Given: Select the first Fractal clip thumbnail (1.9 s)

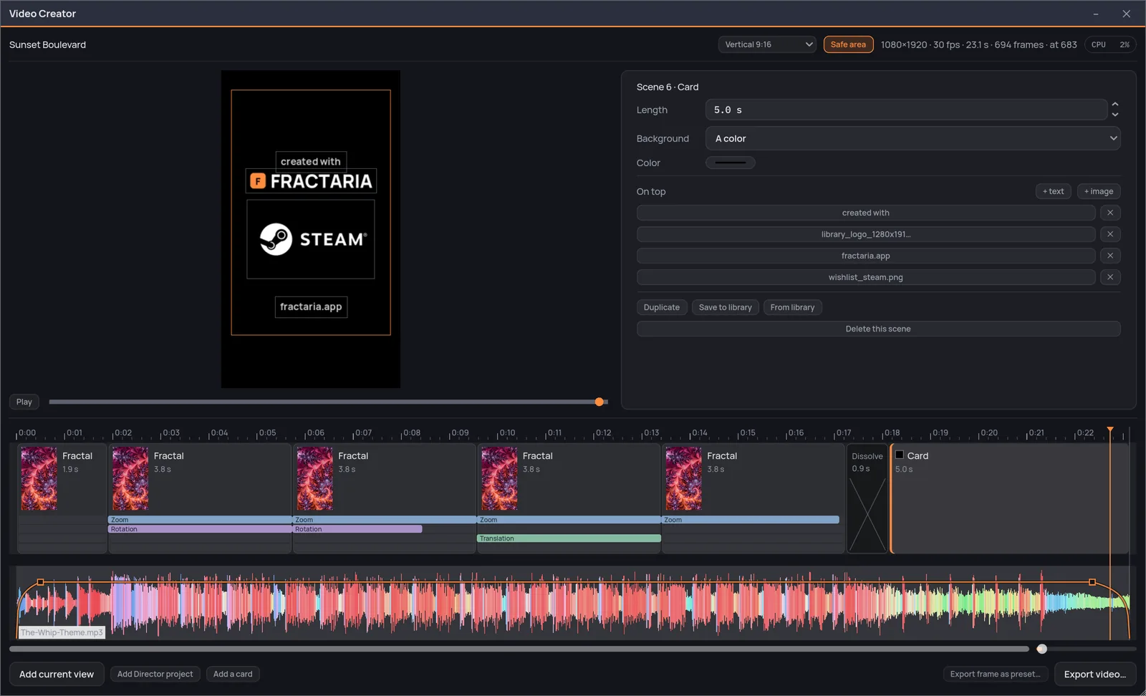Looking at the screenshot, I should coord(39,478).
